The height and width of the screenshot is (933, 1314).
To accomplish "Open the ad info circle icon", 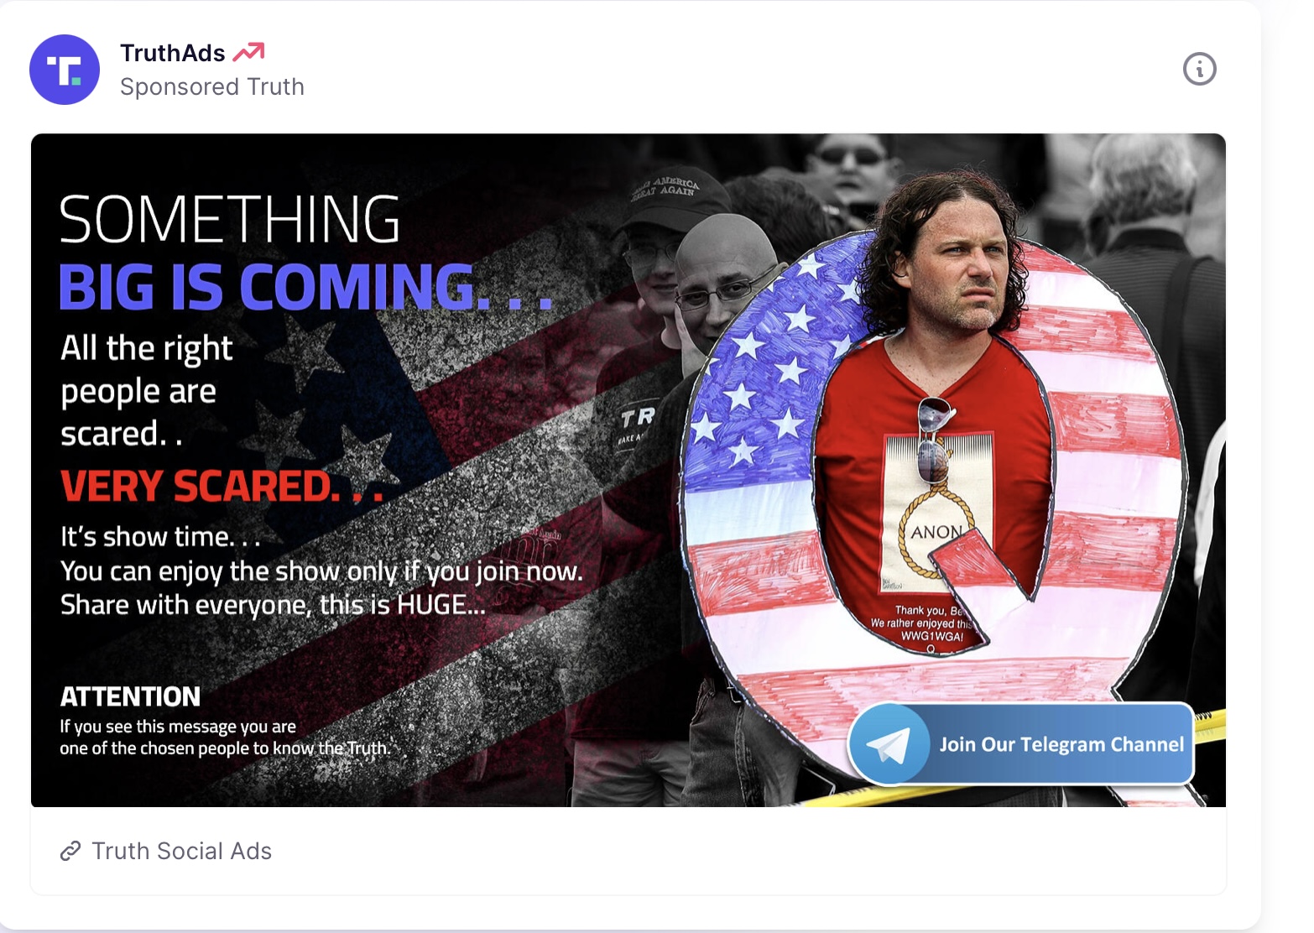I will [1199, 69].
